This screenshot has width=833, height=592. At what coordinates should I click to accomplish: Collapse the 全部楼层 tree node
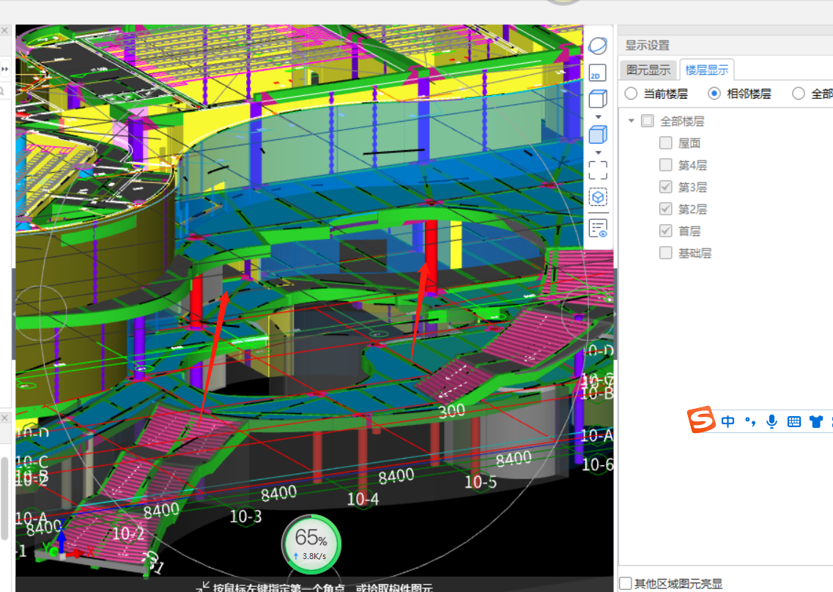(x=631, y=121)
